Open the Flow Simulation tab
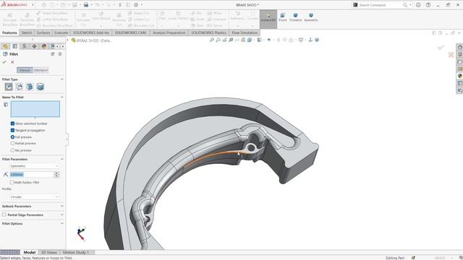Viewport: 463px width, 260px height. click(x=245, y=32)
